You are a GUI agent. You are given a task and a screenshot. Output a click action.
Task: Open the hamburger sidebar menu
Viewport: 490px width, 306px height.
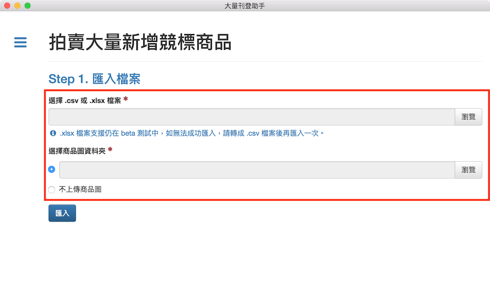pyautogui.click(x=20, y=42)
